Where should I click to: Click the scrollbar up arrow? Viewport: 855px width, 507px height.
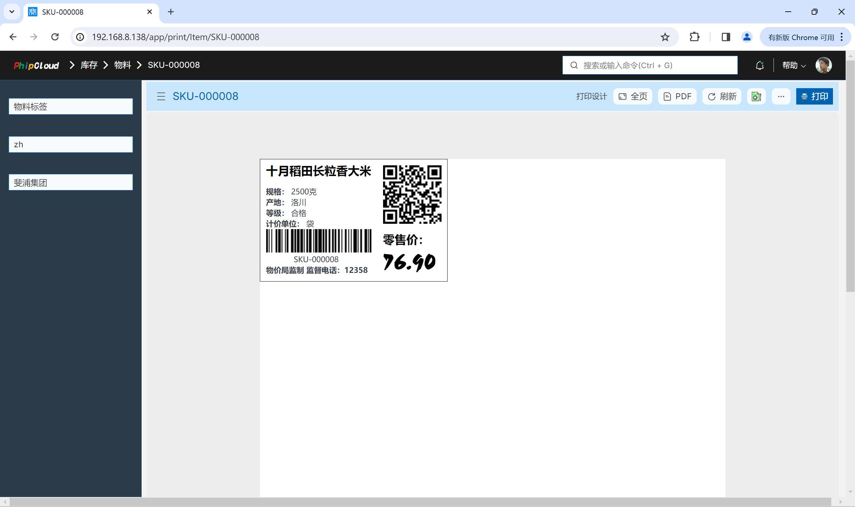(850, 55)
